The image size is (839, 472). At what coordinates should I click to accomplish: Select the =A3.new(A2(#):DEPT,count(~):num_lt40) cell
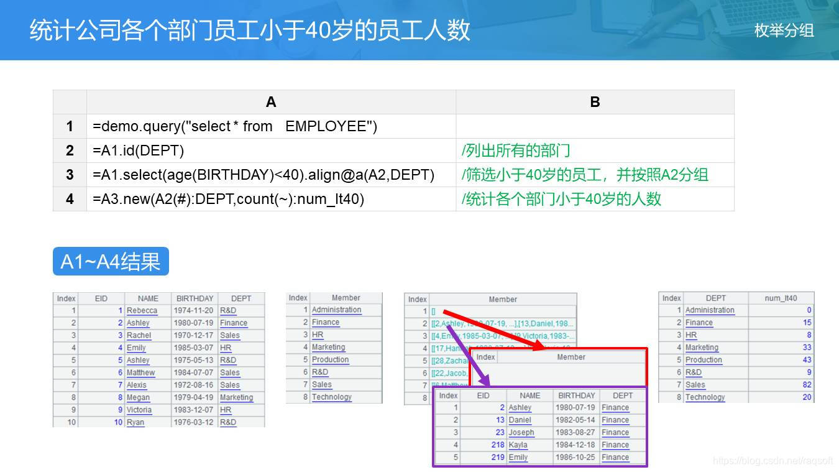(271, 199)
